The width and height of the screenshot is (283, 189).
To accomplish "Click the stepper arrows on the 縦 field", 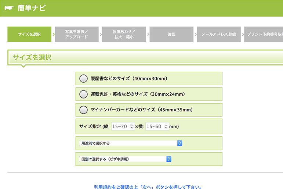I will (132, 126).
